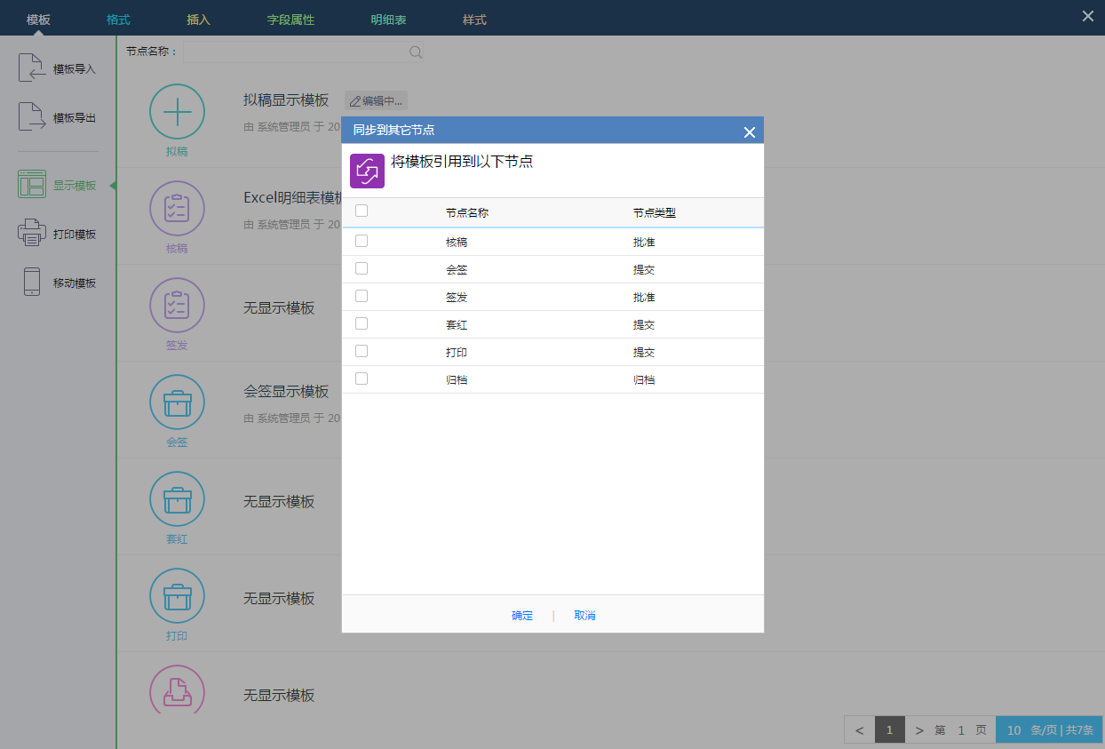The image size is (1105, 749).
Task: Close the 同步到其它节点 dialog
Action: click(x=749, y=131)
